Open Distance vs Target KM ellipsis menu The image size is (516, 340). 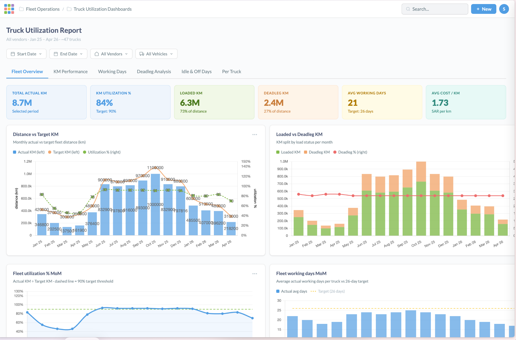click(255, 134)
